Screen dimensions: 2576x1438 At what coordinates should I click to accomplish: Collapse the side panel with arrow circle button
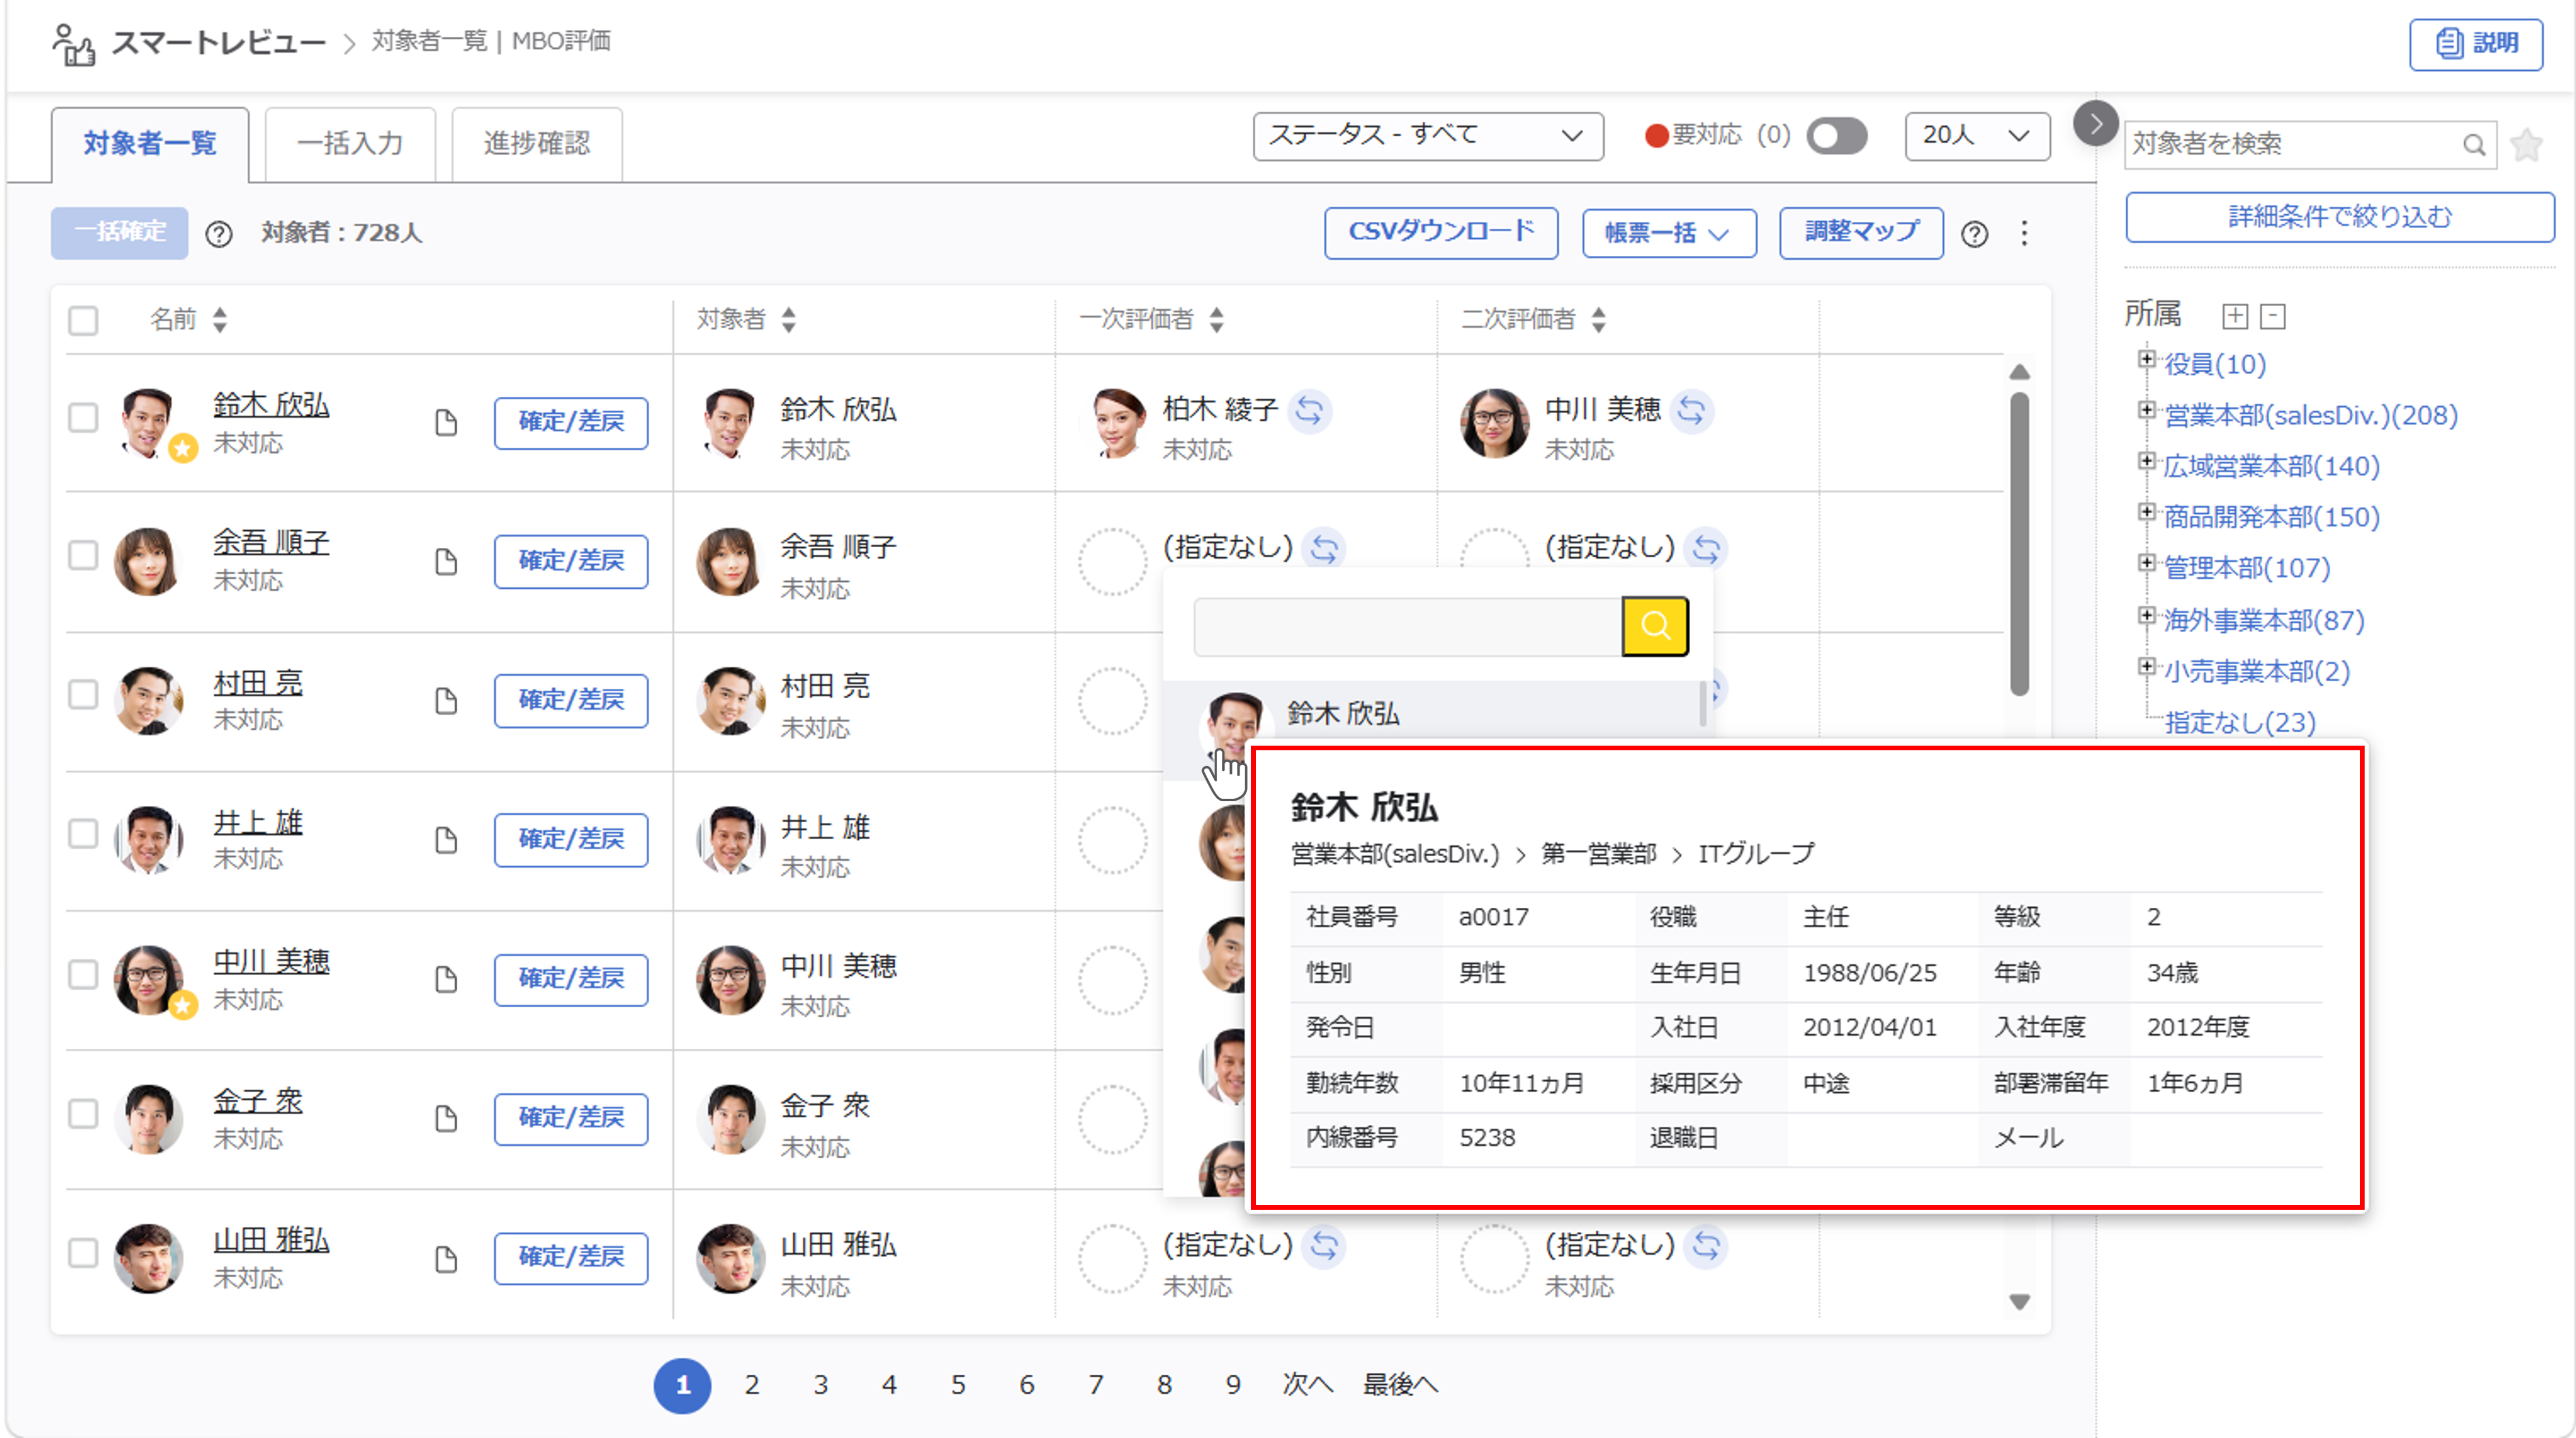pyautogui.click(x=2095, y=124)
